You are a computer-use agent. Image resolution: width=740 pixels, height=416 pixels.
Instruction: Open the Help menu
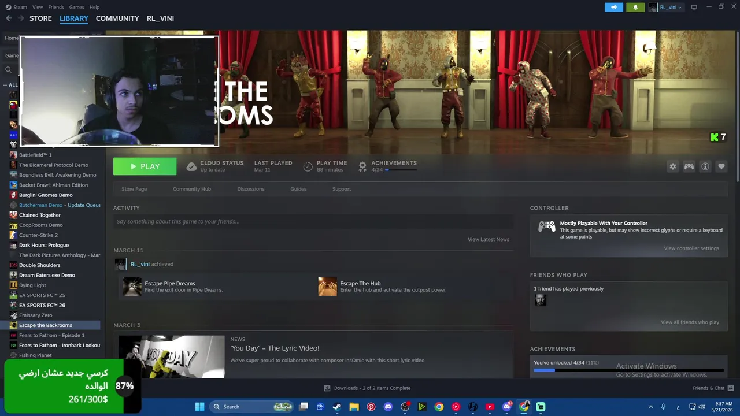94,7
